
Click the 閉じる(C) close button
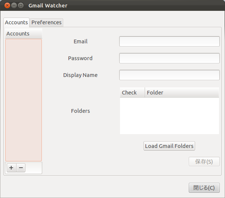(204, 188)
